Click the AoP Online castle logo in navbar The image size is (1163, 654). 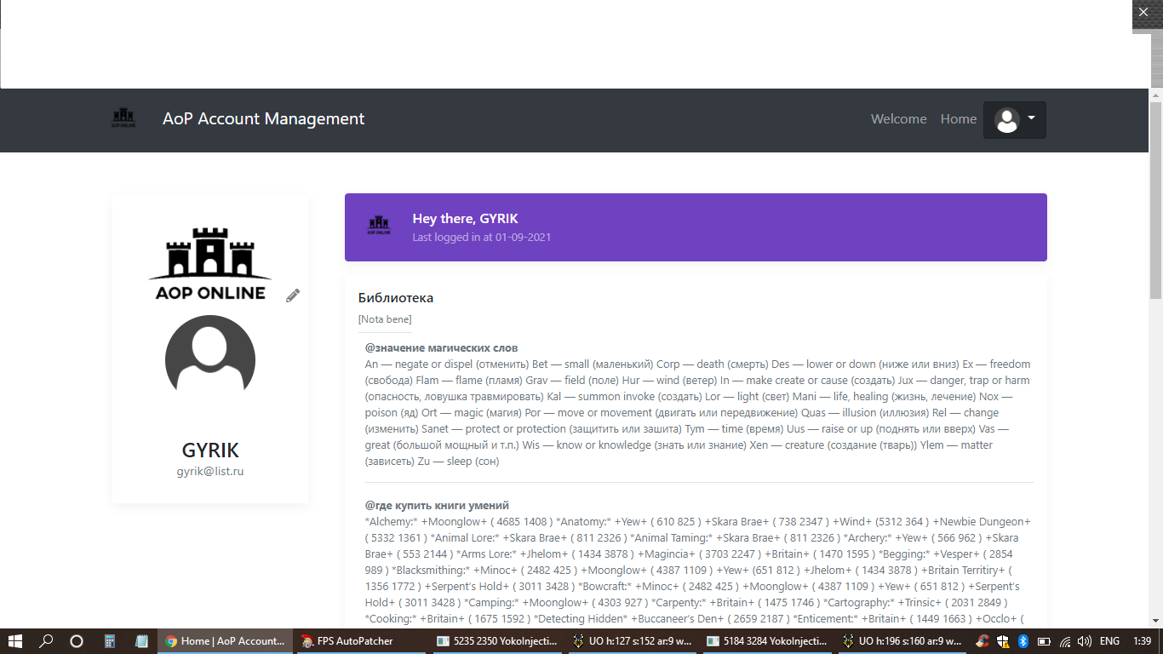point(123,119)
